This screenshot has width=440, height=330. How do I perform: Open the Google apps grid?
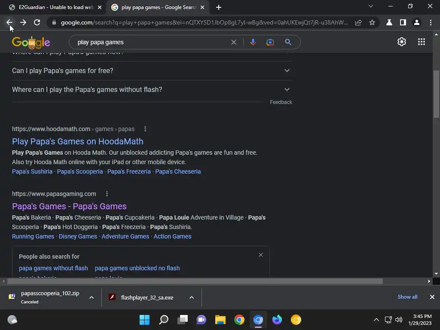(422, 42)
